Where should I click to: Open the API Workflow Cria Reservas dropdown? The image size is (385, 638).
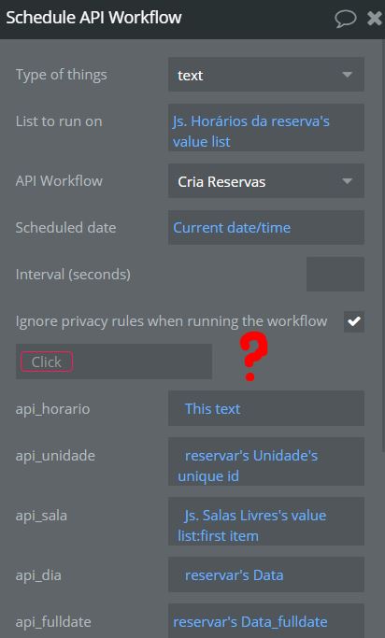pos(265,181)
